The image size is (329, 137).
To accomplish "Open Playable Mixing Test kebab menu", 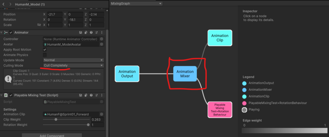I will tap(102, 95).
